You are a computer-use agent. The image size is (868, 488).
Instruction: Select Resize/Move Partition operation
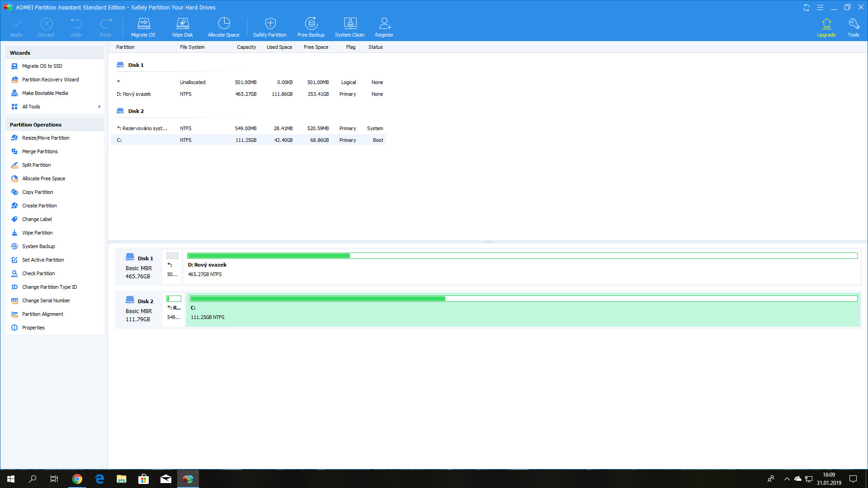coord(46,138)
